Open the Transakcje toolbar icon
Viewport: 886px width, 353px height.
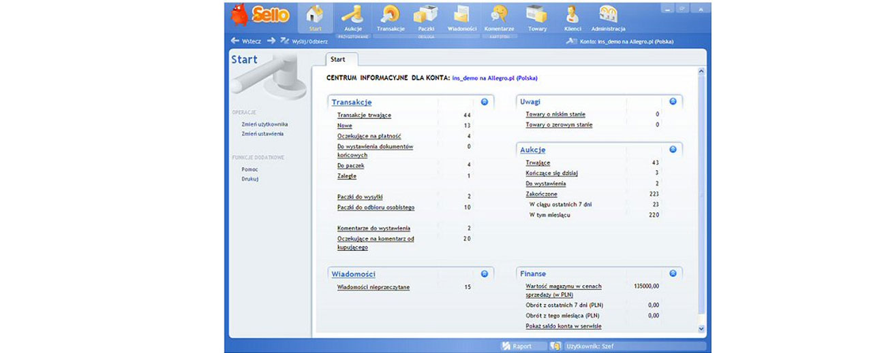click(x=391, y=18)
